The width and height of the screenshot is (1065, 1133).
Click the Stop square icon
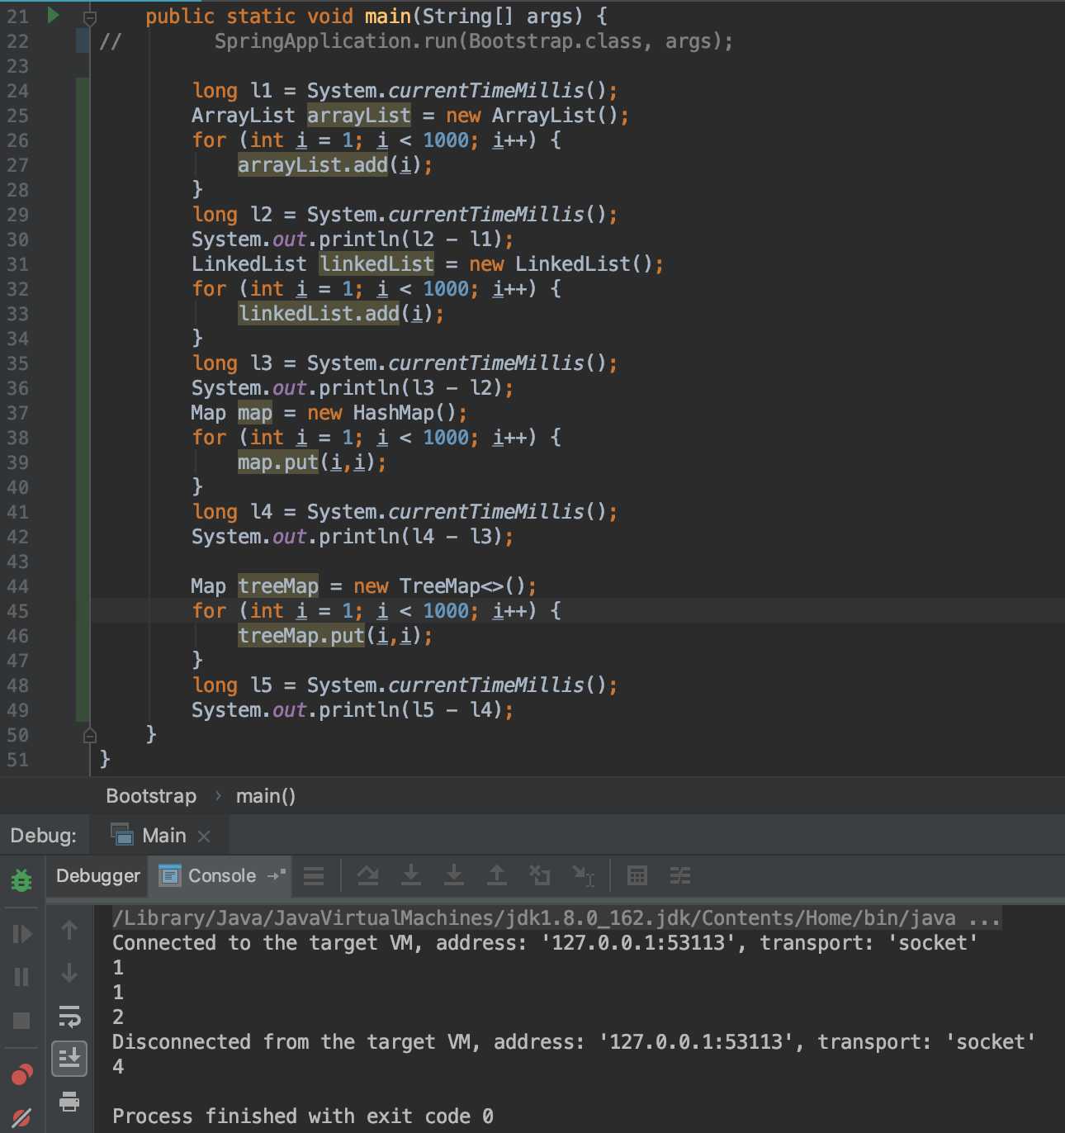21,1021
